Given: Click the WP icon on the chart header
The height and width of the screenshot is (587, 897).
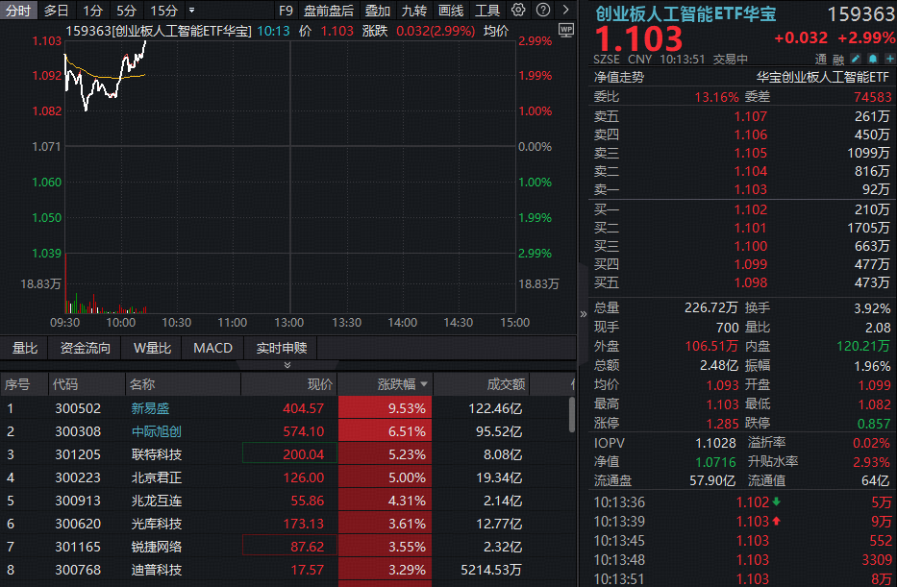Looking at the screenshot, I should point(565,30).
